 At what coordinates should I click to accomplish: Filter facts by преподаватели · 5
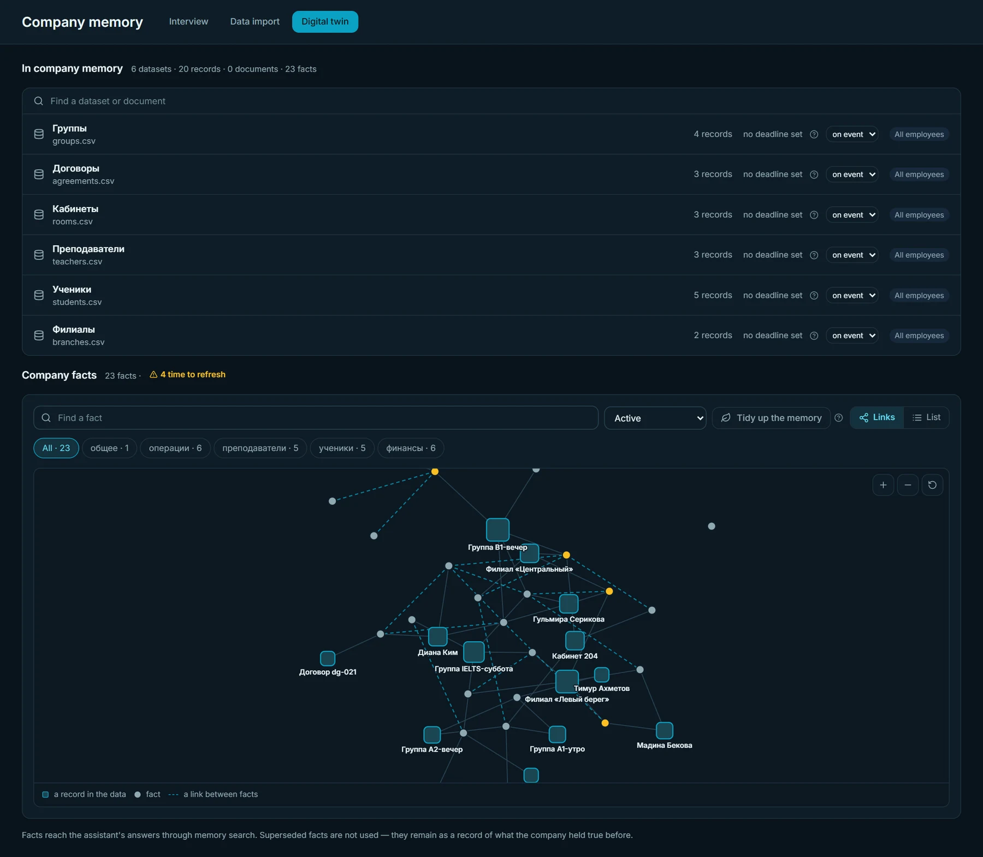pos(260,448)
